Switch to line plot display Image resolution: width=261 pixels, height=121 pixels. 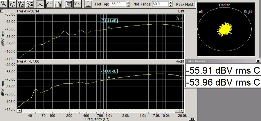point(41,4)
